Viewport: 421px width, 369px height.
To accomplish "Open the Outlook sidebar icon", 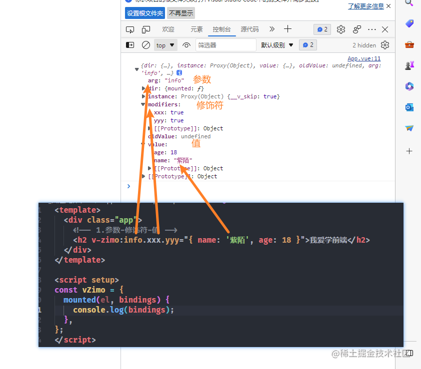I will click(x=409, y=107).
